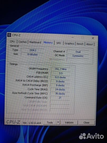
Task: Click the empty Total CAS# (tRDRAM) field
Action: click(60, 106)
